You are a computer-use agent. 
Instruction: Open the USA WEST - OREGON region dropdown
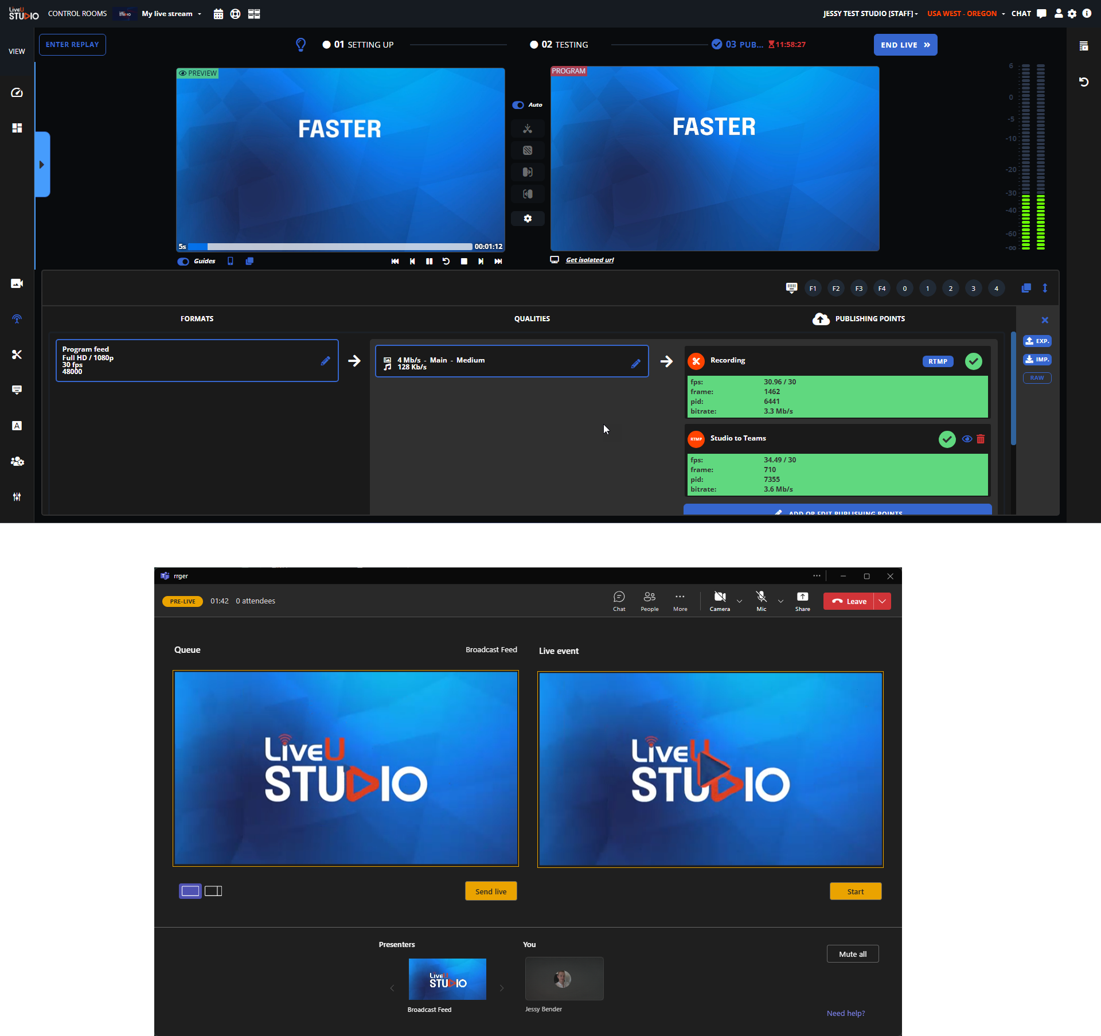tap(966, 14)
